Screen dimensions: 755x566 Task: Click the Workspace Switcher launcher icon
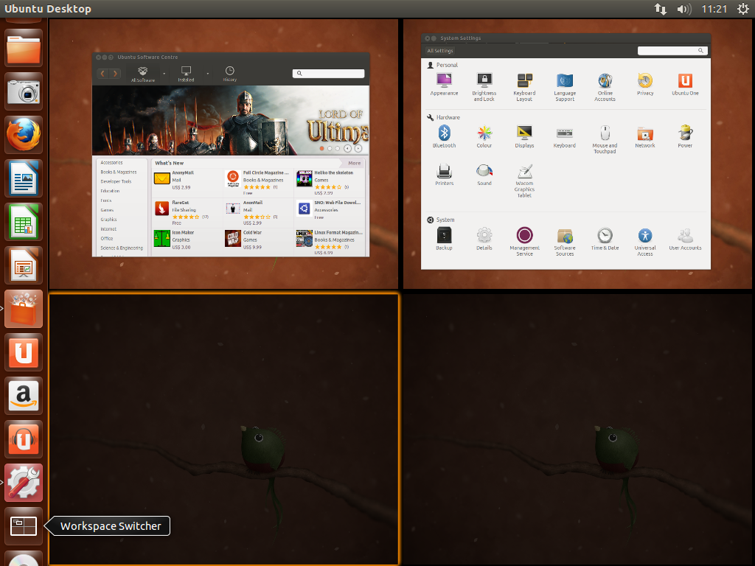point(24,525)
